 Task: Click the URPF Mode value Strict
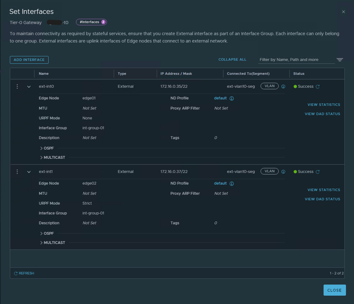tap(87, 203)
